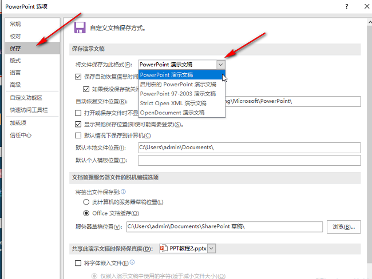Click the 默认本地文件位置 path field
Viewport: 372px width, 279px height.
(x=250, y=148)
